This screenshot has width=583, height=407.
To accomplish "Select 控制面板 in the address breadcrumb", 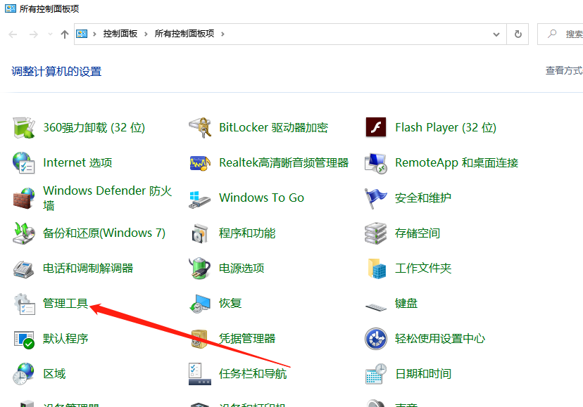I will coord(120,34).
